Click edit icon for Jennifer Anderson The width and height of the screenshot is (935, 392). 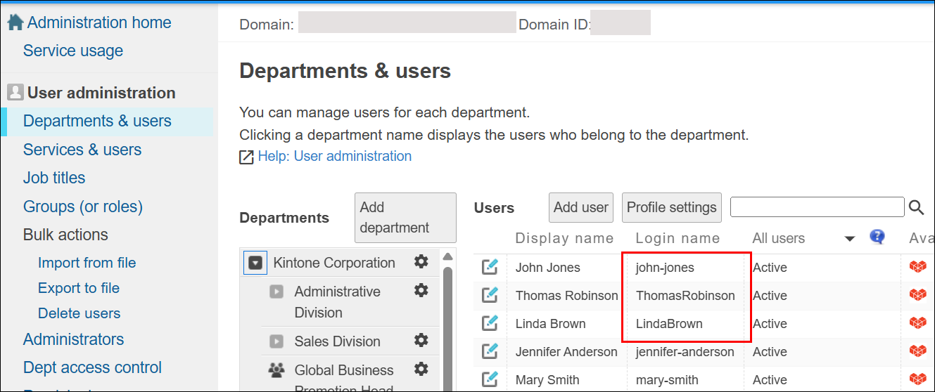click(x=490, y=351)
